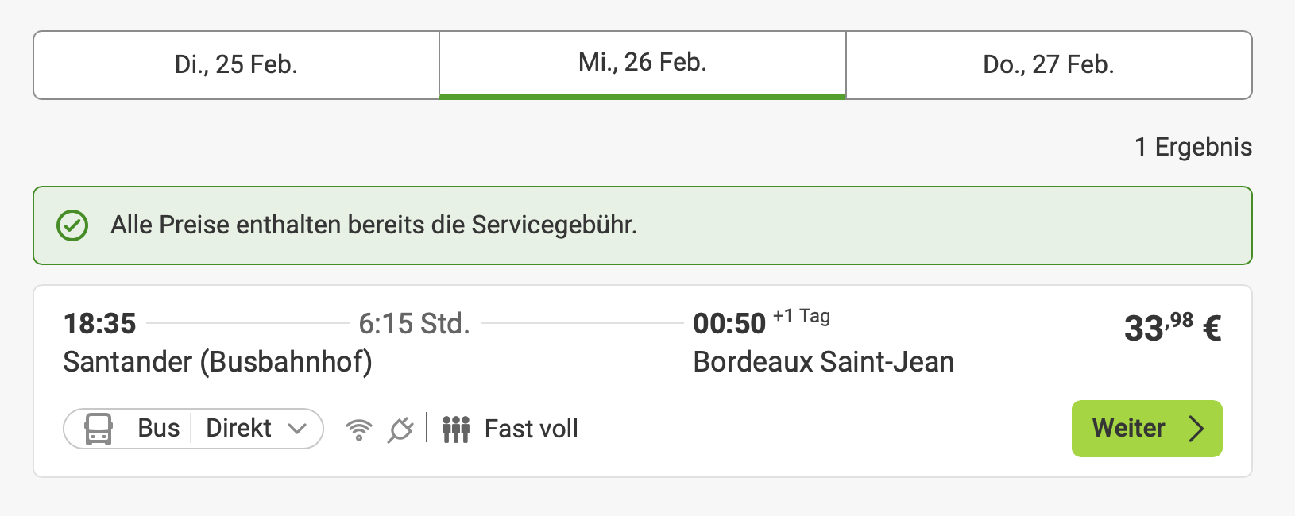Click the arrow on the Weiter button
Viewport: 1295px width, 516px height.
pyautogui.click(x=1196, y=429)
